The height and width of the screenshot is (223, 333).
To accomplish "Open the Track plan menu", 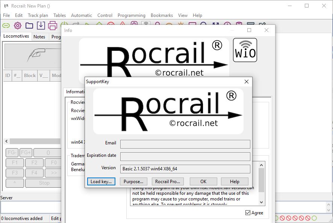I will (38, 15).
